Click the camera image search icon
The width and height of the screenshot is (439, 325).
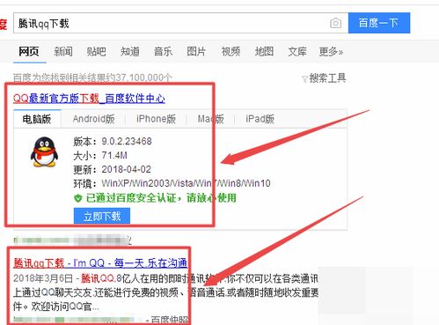(x=335, y=23)
